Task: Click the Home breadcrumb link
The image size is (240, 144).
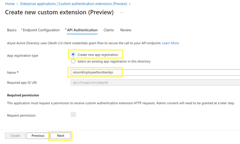Action: tap(10, 4)
